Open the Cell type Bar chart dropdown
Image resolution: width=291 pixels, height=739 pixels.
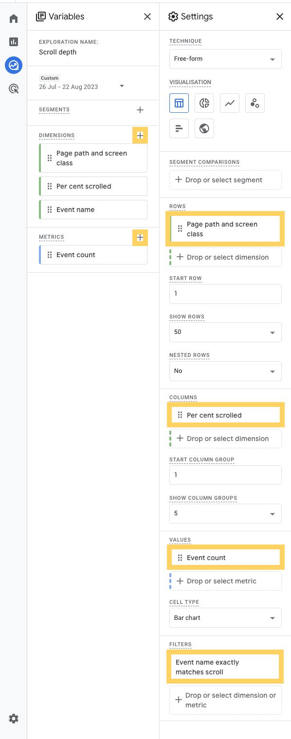[x=225, y=618]
